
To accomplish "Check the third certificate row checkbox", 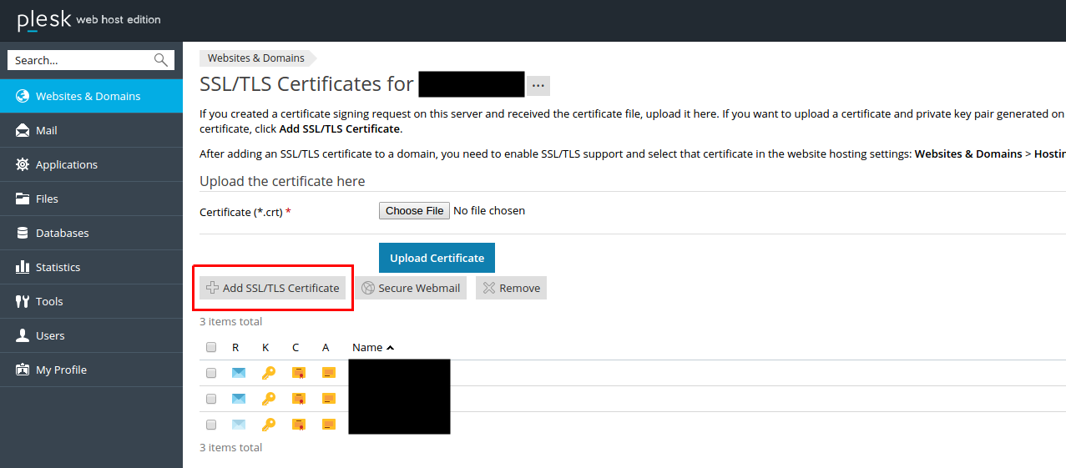I will click(x=211, y=425).
